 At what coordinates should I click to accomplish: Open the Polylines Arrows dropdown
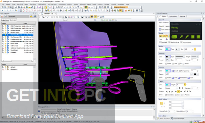click(x=169, y=60)
